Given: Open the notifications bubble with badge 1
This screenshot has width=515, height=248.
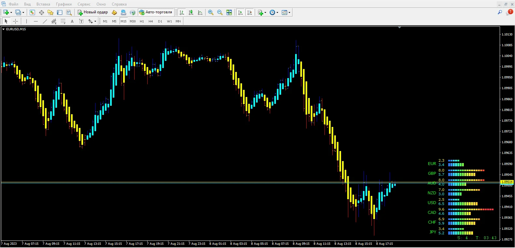Looking at the screenshot, I should click(509, 12).
